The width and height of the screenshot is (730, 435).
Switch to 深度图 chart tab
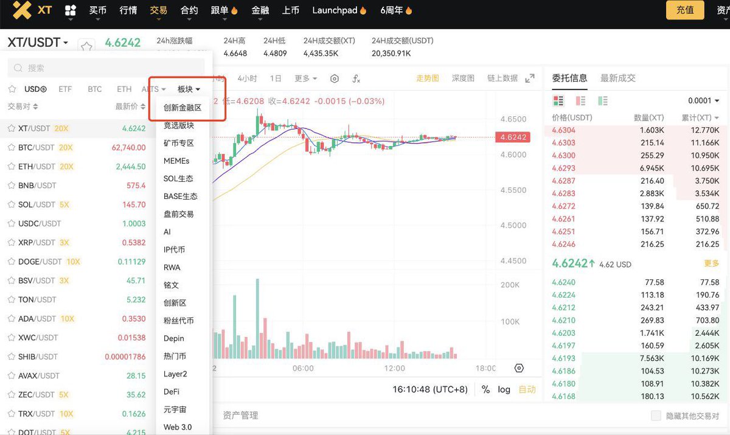(x=463, y=78)
